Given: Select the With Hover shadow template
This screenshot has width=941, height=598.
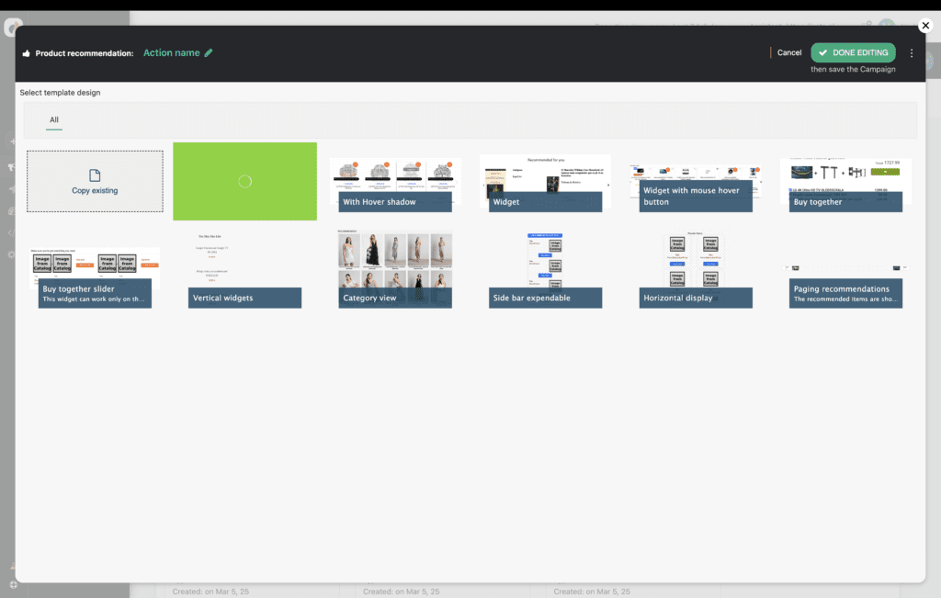Looking at the screenshot, I should tap(395, 181).
